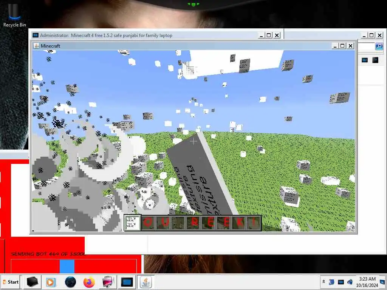Minimize the inner Minecraft game window
The image size is (387, 290).
[335, 46]
